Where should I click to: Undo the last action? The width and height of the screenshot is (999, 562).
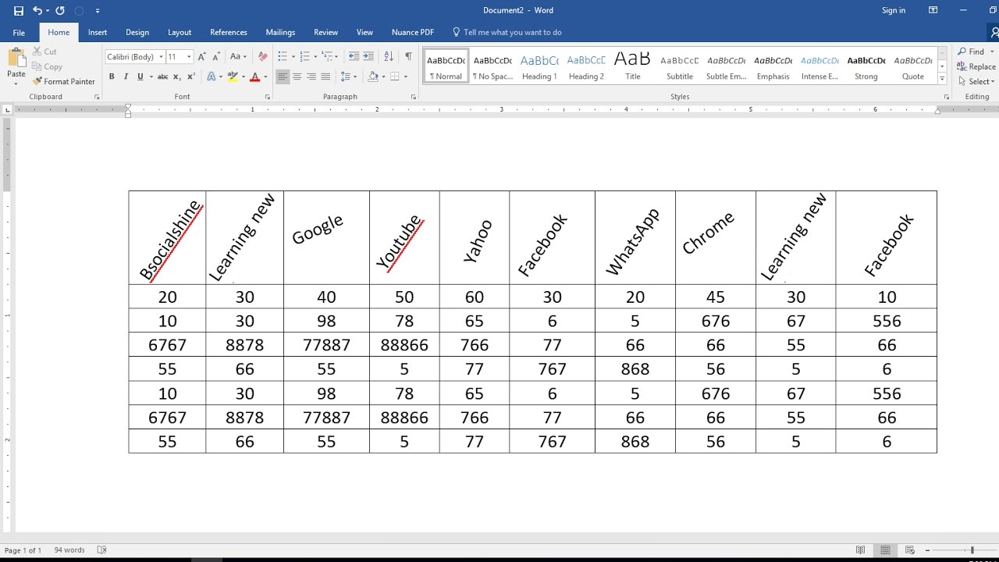37,10
